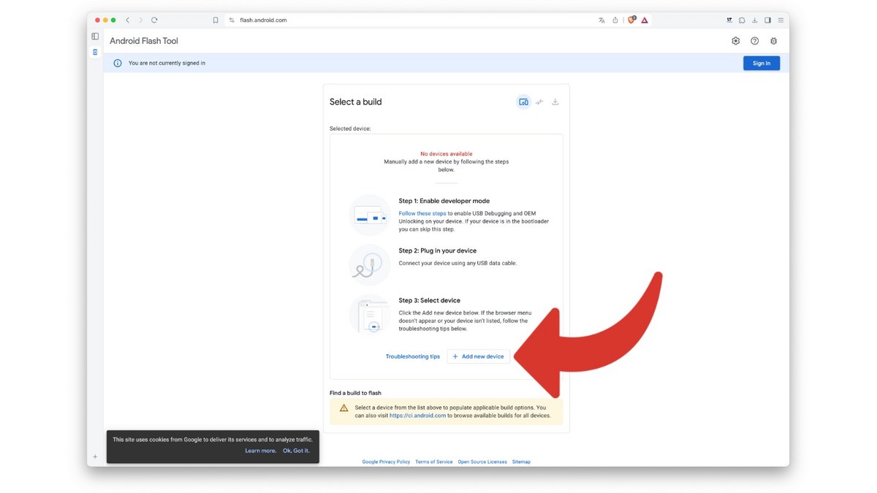
Task: Visit the https://ci.android.com link
Action: pyautogui.click(x=417, y=416)
